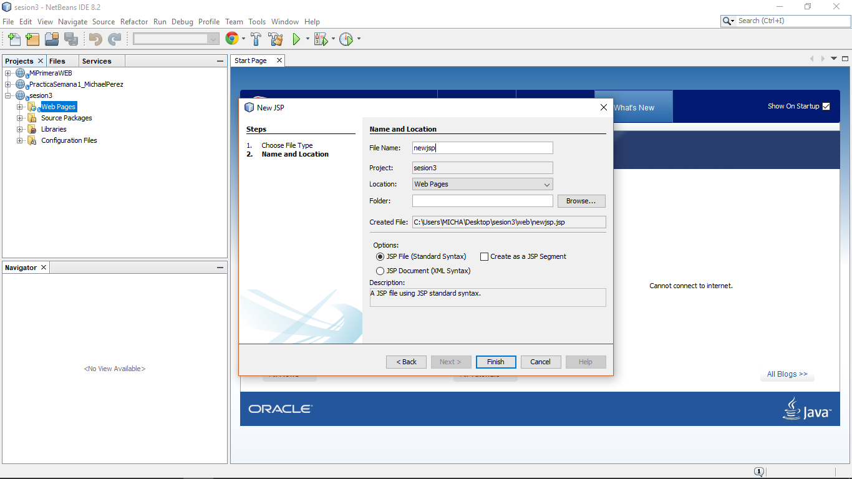Click the Finish button
The height and width of the screenshot is (479, 852).
coord(496,362)
